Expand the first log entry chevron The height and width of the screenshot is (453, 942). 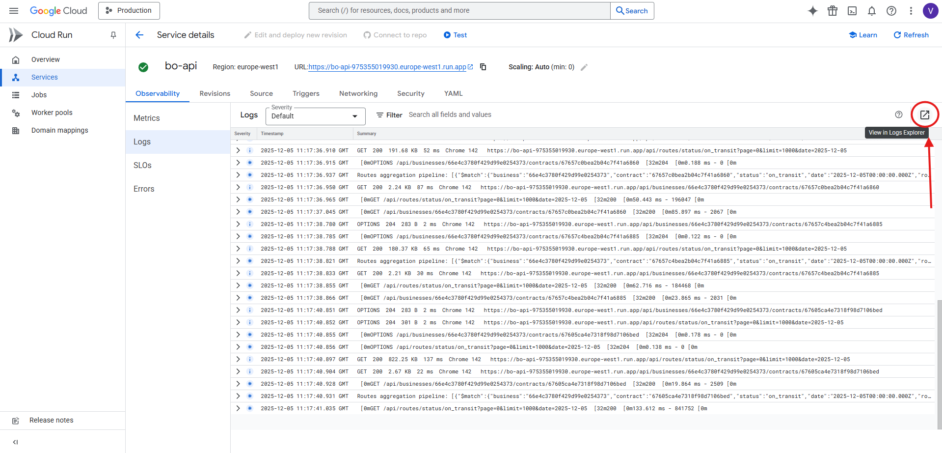[238, 150]
